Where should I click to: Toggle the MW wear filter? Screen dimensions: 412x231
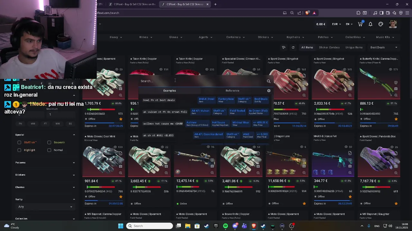[x=33, y=124]
